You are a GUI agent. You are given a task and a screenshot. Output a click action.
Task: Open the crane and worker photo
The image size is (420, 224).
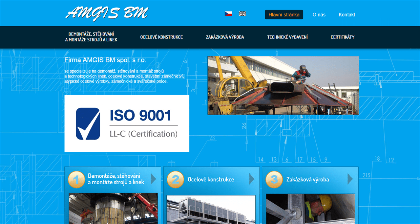(x=283, y=85)
